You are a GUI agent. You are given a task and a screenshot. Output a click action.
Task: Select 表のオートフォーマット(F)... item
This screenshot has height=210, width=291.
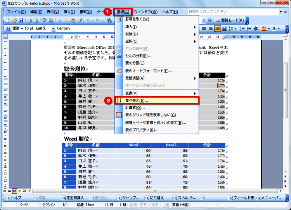[157, 71]
